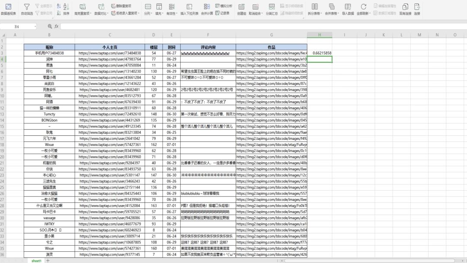Image resolution: width=467 pixels, height=263 pixels.
Task: Click the 导入数据 import data icon
Action: tap(348, 9)
